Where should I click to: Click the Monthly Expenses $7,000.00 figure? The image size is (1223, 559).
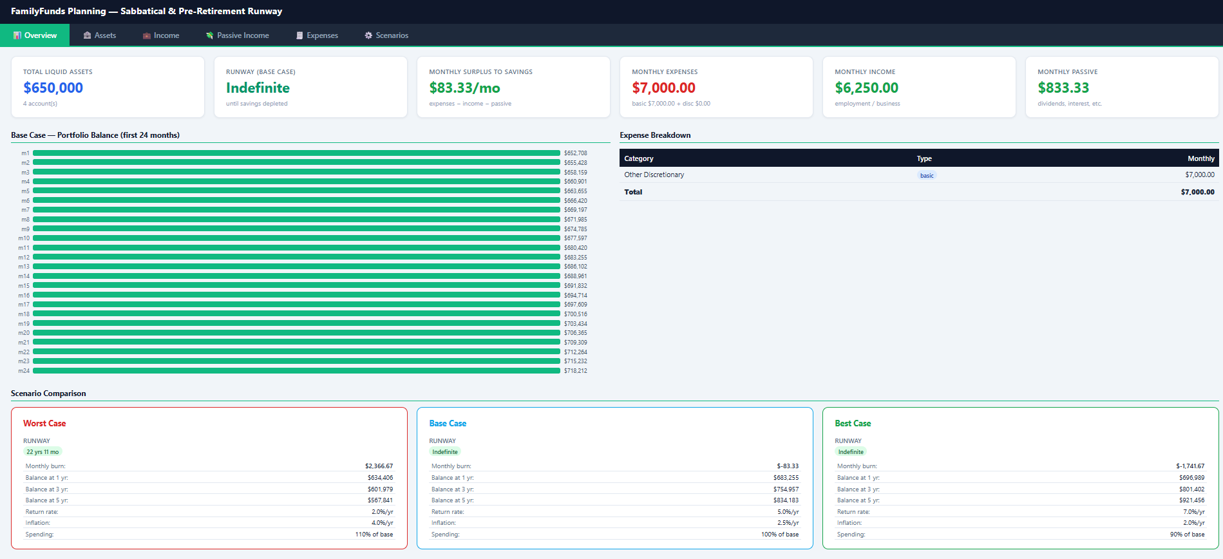(x=663, y=88)
